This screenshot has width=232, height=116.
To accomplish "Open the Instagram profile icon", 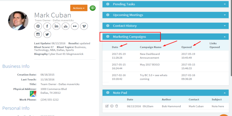I will tap(38, 34).
